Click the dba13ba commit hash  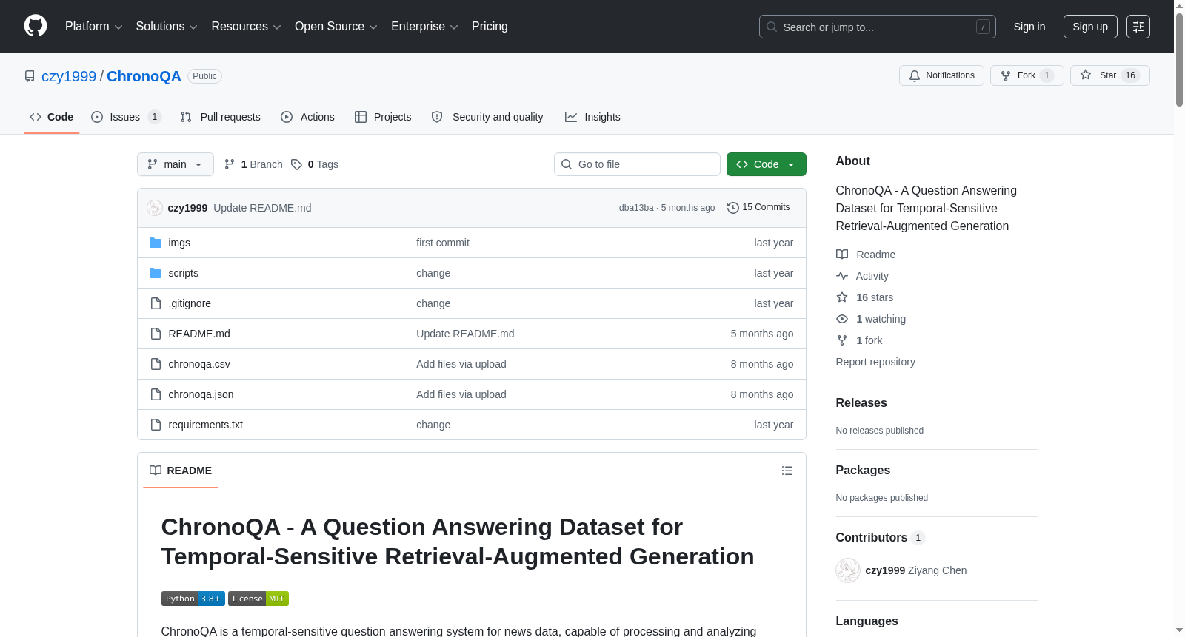[636, 208]
